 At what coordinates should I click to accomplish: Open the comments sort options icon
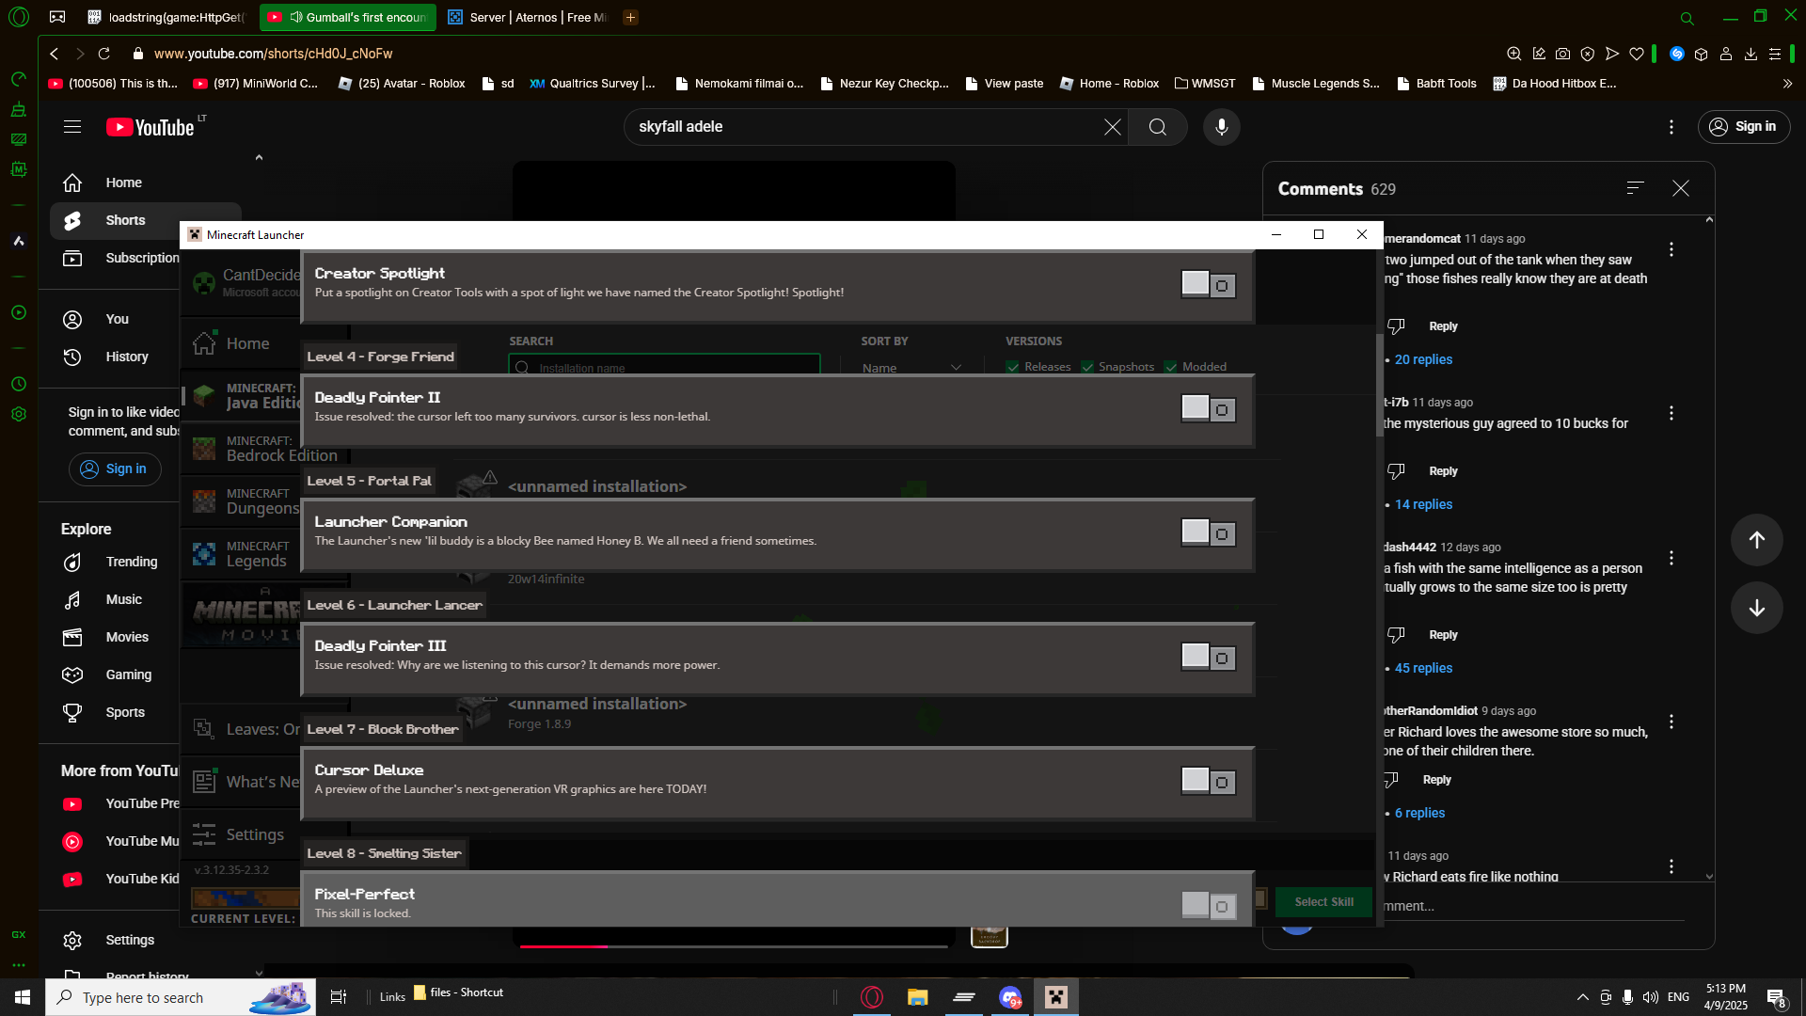1636,188
